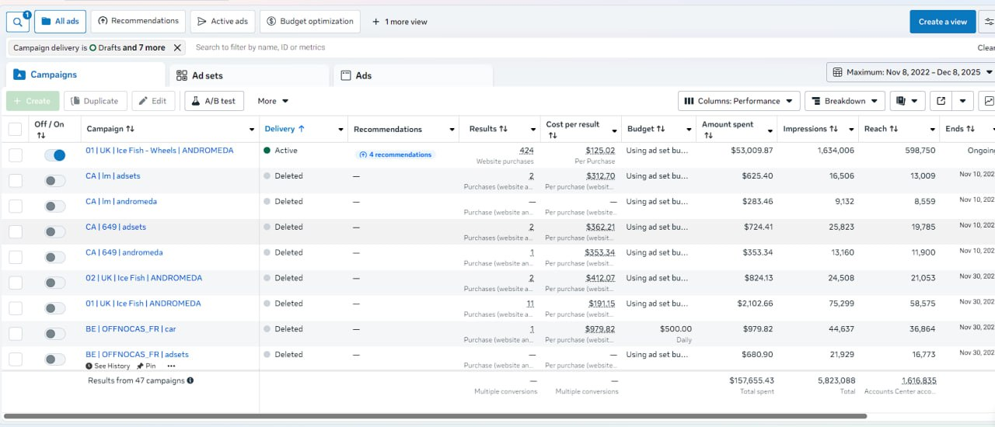The image size is (995, 427).
Task: Remove the Campaign delivery filter with X
Action: pos(177,47)
